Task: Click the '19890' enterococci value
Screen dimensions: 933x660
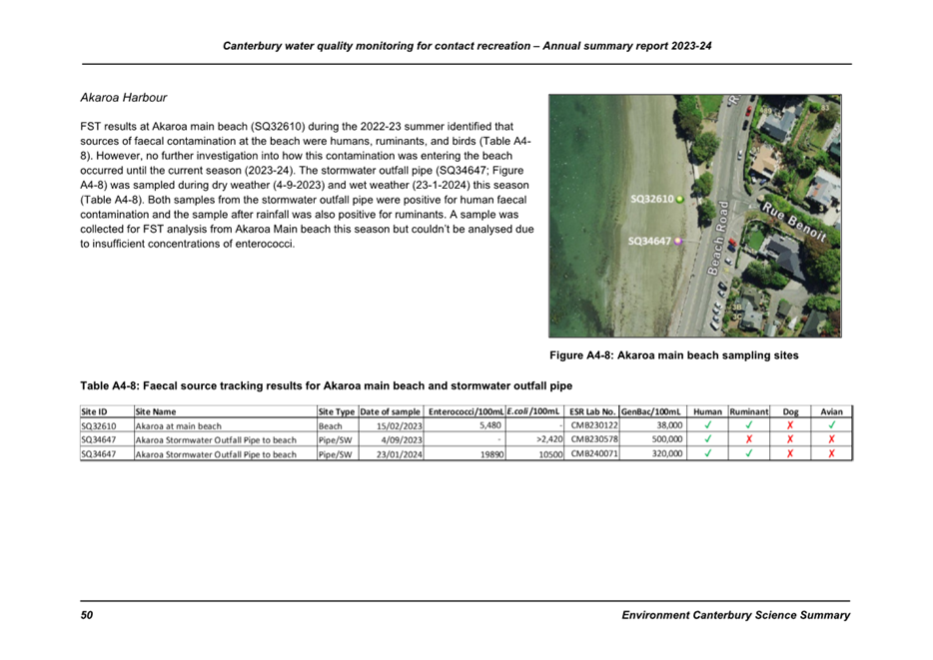Action: click(x=492, y=454)
